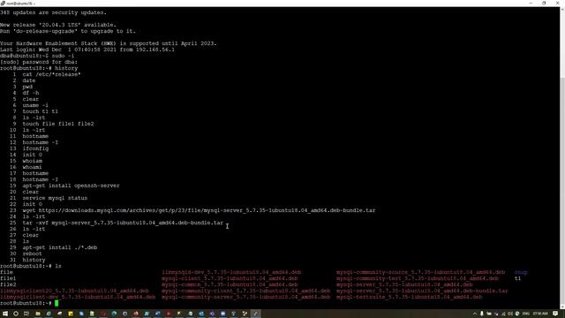This screenshot has height=318, width=565.
Task: Click the microphone tray icon
Action: click(x=482, y=314)
